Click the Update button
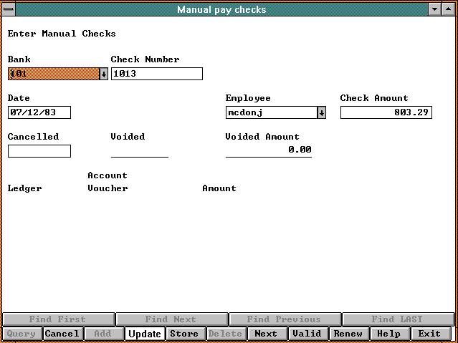Image resolution: width=458 pixels, height=343 pixels. click(145, 334)
